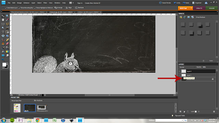Open the Bin Actions dropdown
Screen dimensions: 219x123
pyautogui.click(x=39, y=100)
